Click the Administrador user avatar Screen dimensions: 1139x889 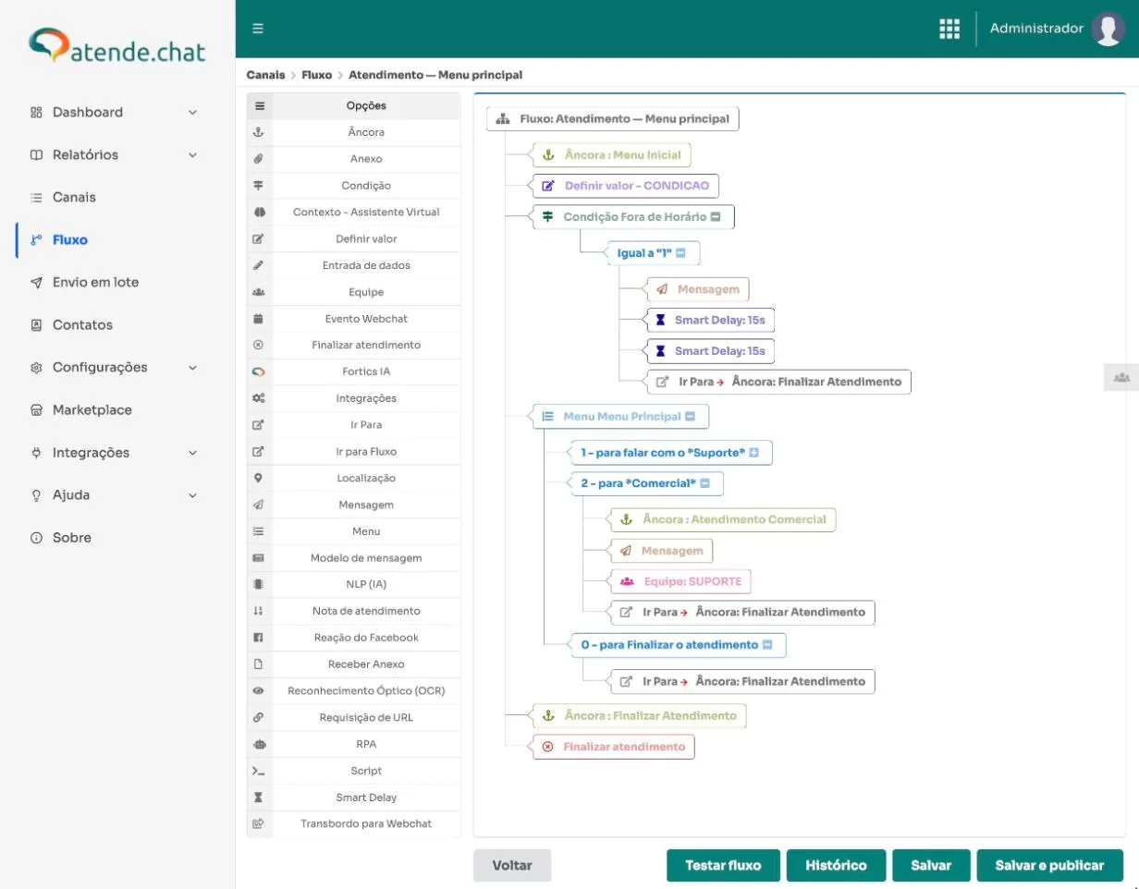tap(1108, 29)
